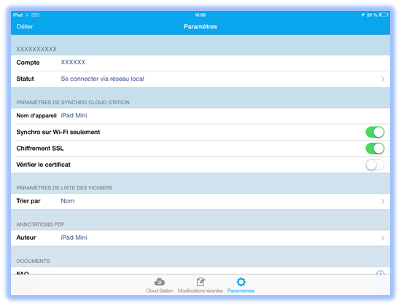Tap the battery icon in status bar
Image resolution: width=401 pixels, height=306 pixels.
[384, 15]
